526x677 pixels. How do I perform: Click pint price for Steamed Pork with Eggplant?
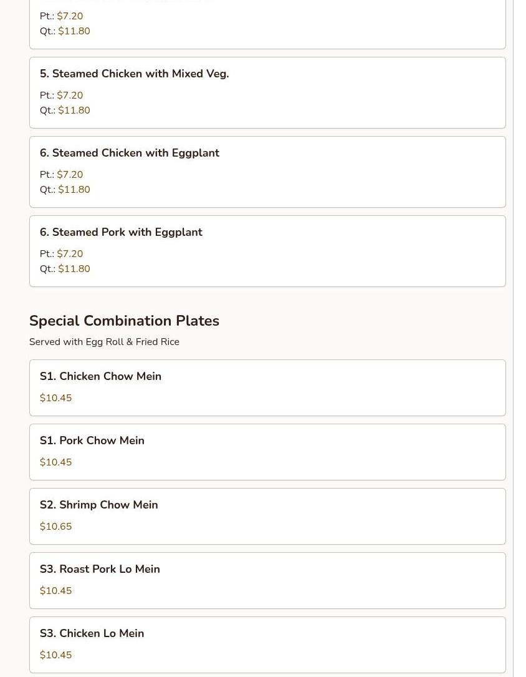coord(70,254)
